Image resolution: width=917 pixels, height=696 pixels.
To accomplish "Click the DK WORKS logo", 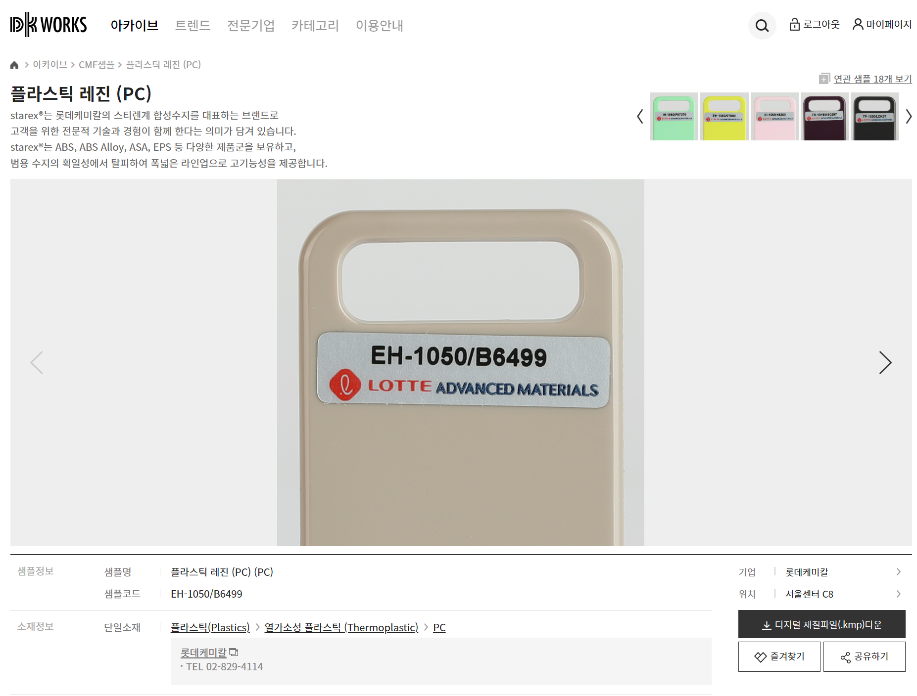I will tap(48, 25).
